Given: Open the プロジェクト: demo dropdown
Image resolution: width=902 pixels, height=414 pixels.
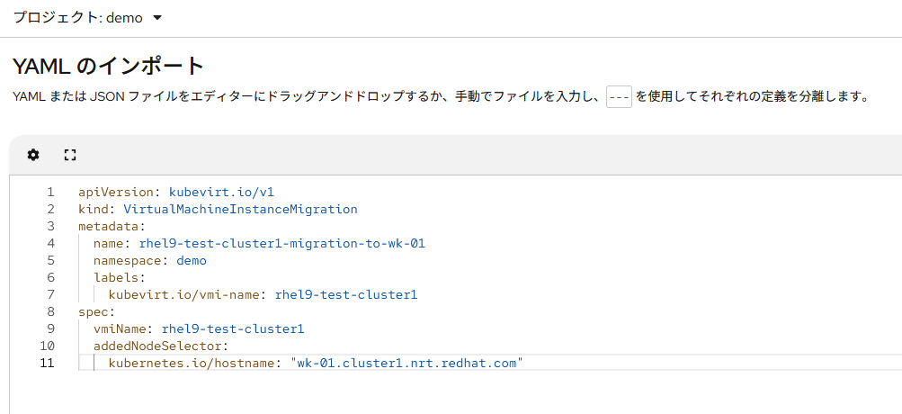Looking at the screenshot, I should (x=87, y=18).
